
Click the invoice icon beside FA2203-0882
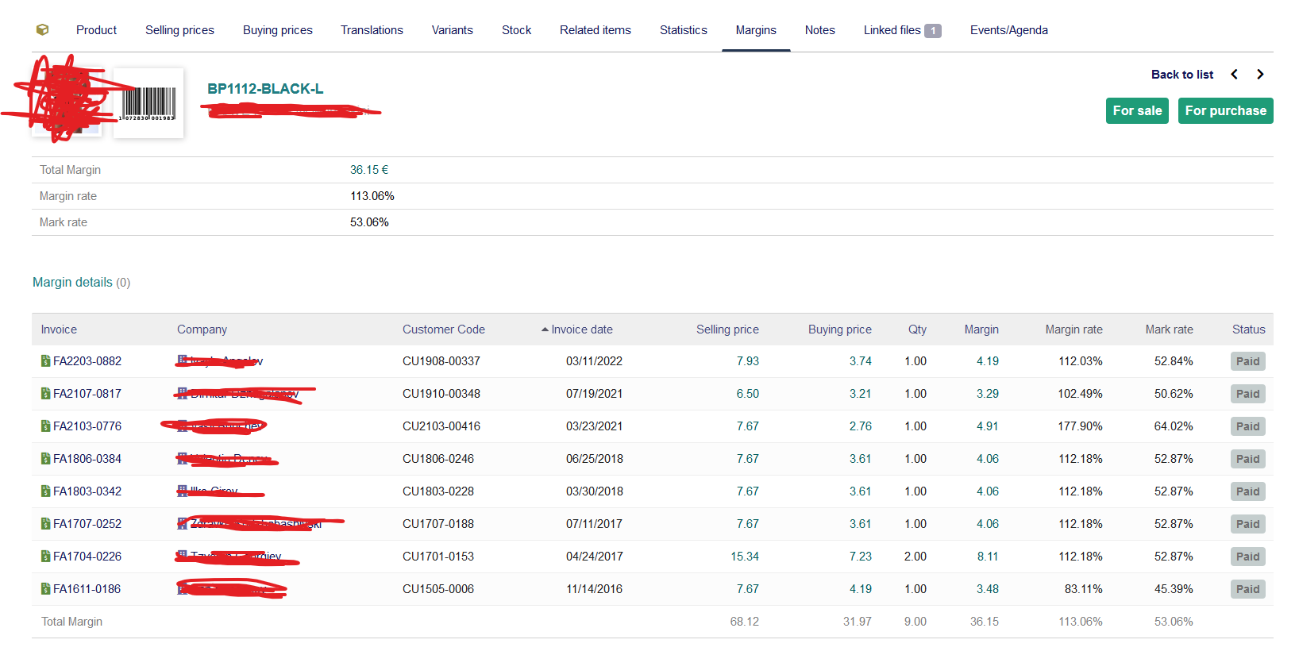pos(45,361)
